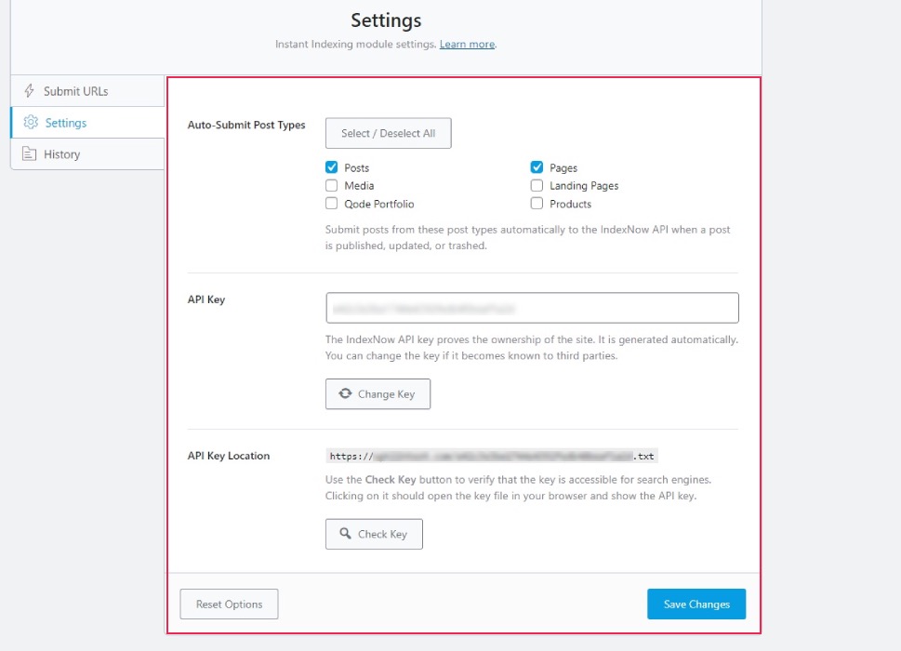The height and width of the screenshot is (651, 901).
Task: Click the Reset Options button
Action: pyautogui.click(x=229, y=604)
